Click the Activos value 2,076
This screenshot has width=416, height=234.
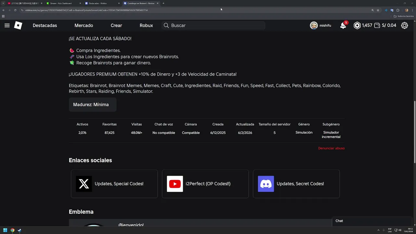click(x=82, y=133)
